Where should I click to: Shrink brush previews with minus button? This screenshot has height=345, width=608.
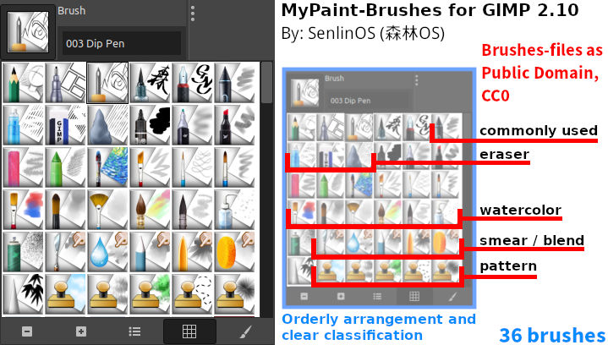(x=27, y=331)
